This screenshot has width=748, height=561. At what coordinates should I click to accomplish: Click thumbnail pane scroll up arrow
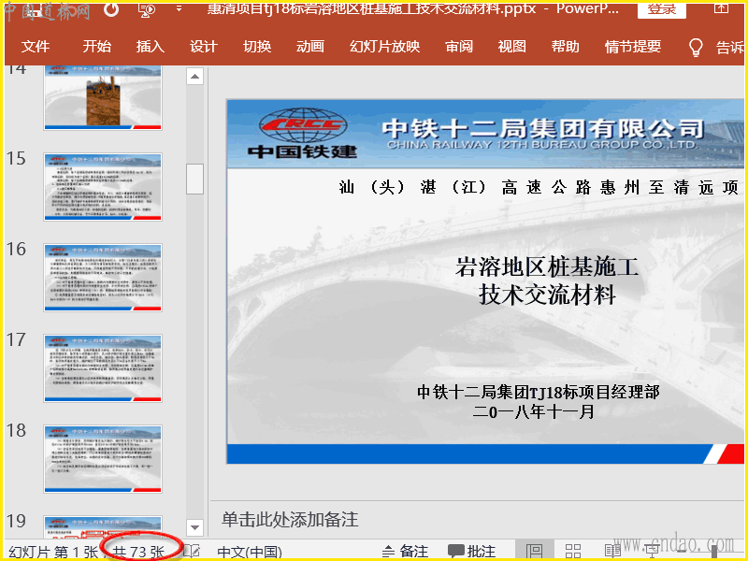194,77
